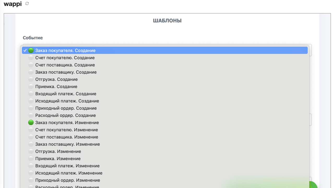Image resolution: width=334 pixels, height=188 pixels.
Task: Click the refresh icon next to wappi
Action: [27, 4]
